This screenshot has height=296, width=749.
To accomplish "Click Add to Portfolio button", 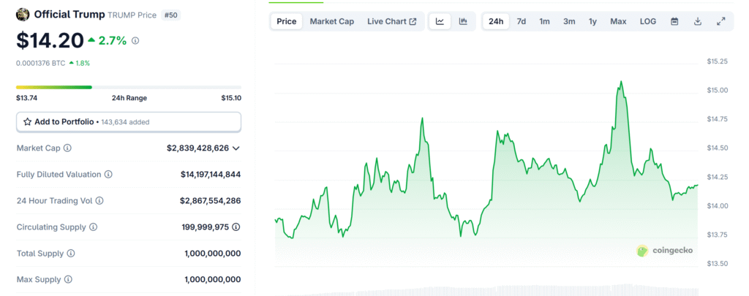I will (129, 122).
